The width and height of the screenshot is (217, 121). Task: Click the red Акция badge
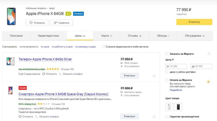[x=23, y=88]
